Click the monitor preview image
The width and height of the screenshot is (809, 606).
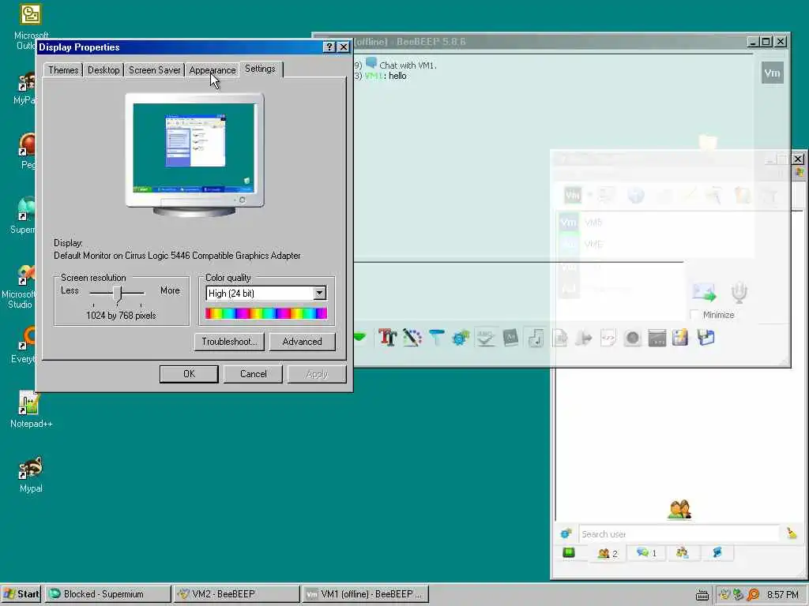194,155
